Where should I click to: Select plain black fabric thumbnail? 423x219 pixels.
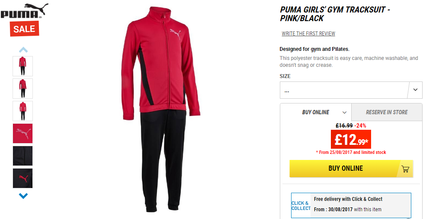[x=22, y=156]
